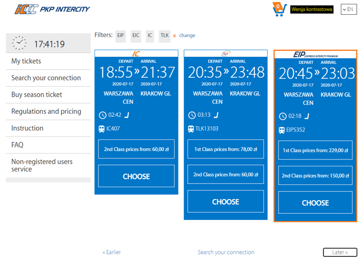Click the IC filter tag

click(x=150, y=36)
